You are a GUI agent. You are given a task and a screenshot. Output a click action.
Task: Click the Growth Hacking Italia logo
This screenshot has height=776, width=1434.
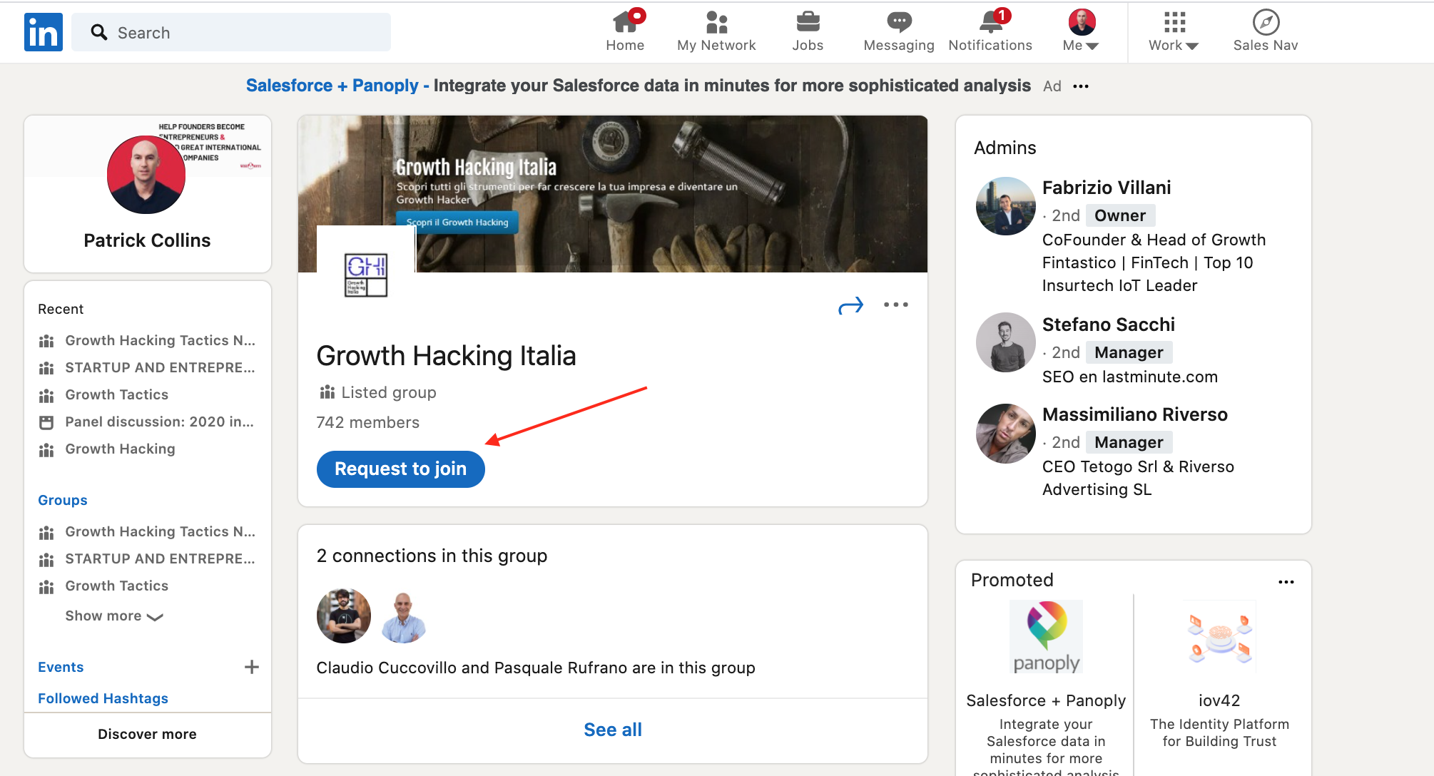coord(366,274)
